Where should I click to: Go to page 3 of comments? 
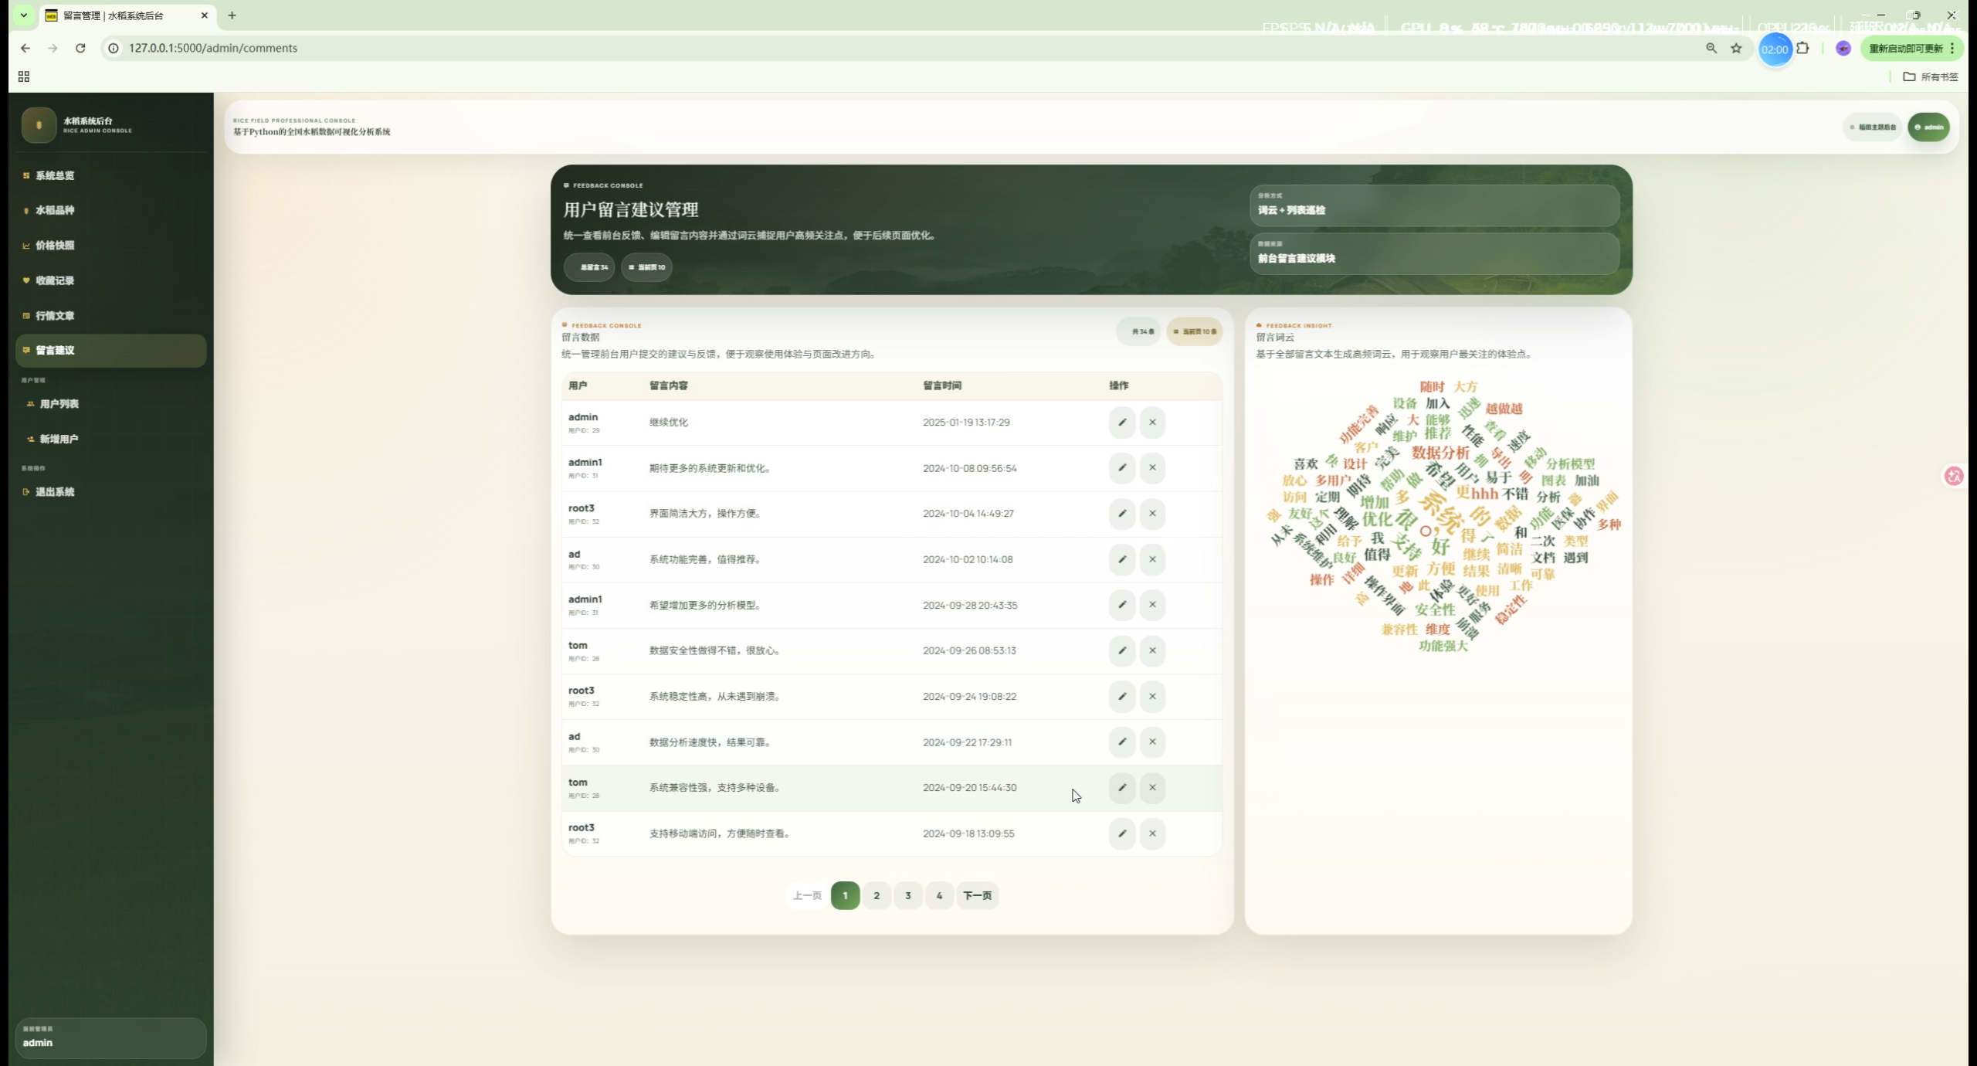(x=908, y=895)
